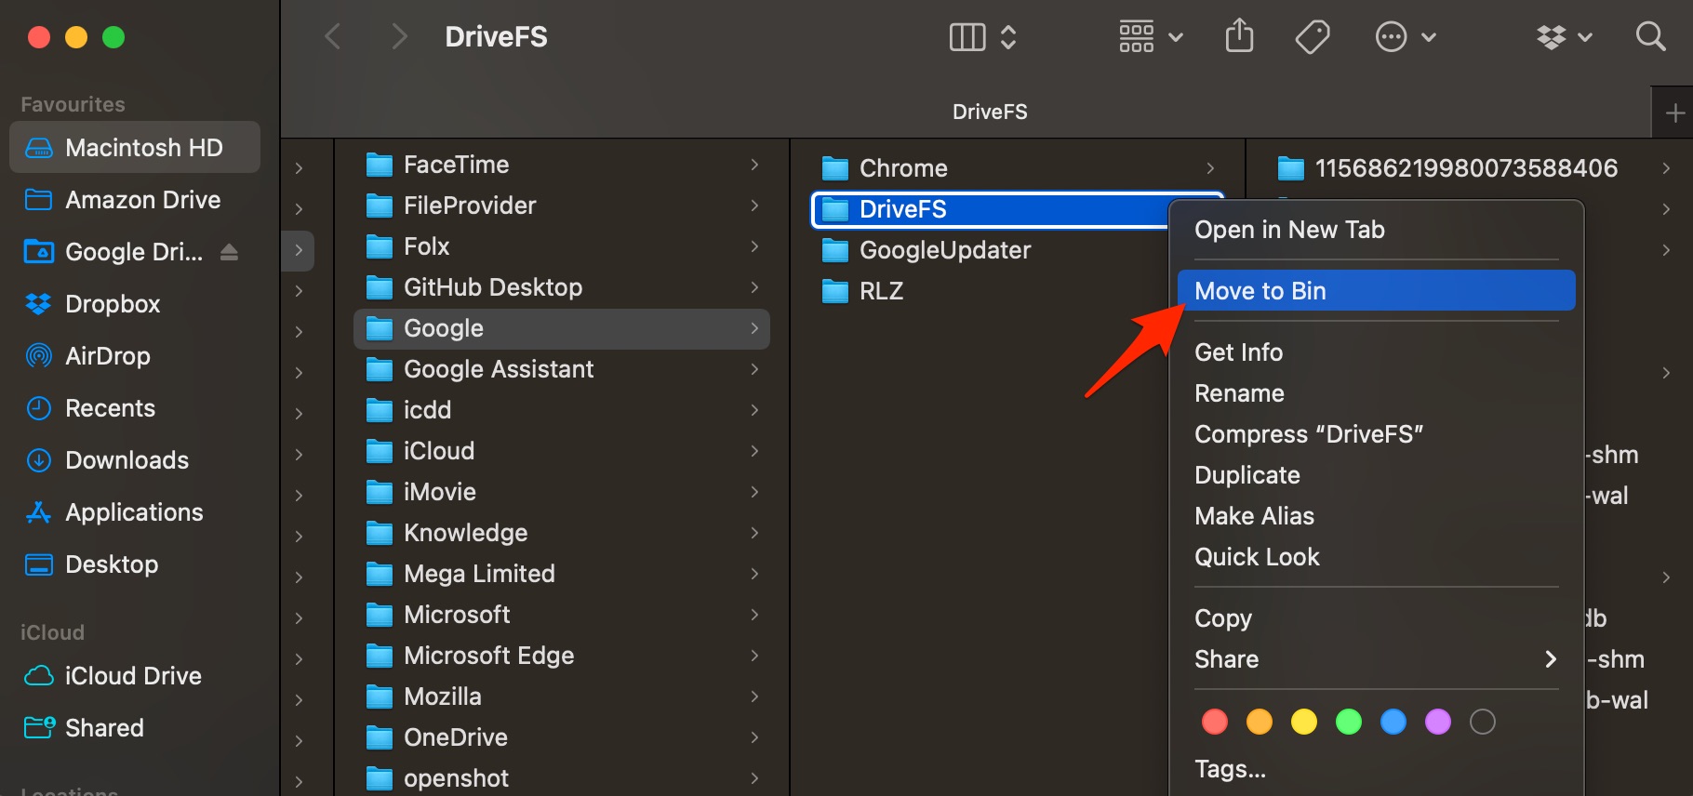Click the Share toolbar icon
Screen dimensions: 1693x796
[1239, 36]
